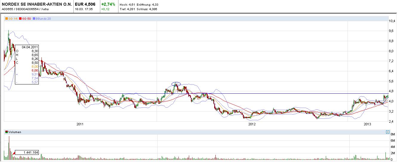
Task: Click the 8M volume axis label
Action: click(x=392, y=134)
